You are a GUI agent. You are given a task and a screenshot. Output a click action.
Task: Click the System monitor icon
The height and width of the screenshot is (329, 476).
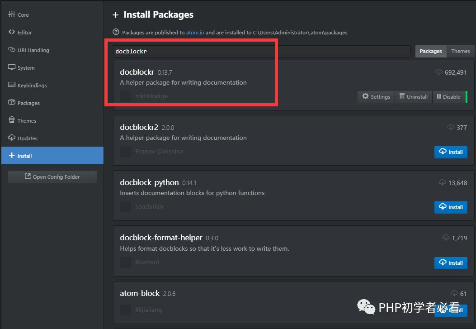click(12, 67)
